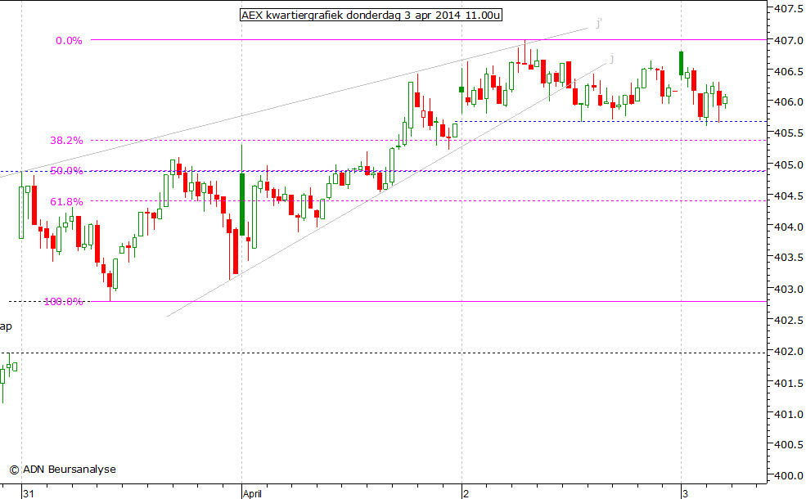Select the 100.0% Fibonacci level label
The height and width of the screenshot is (499, 806).
pyautogui.click(x=64, y=302)
